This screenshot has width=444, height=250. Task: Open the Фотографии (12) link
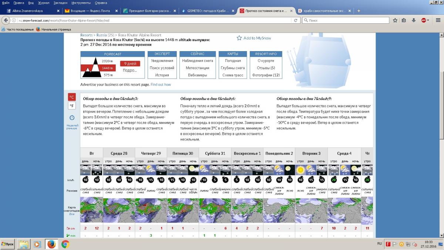[x=266, y=75]
